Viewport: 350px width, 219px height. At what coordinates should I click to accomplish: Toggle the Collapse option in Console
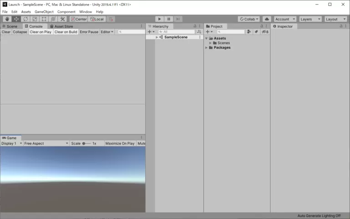(x=20, y=32)
